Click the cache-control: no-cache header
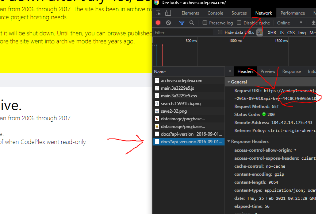Viewport: 322px width, 214px height. pos(260,166)
